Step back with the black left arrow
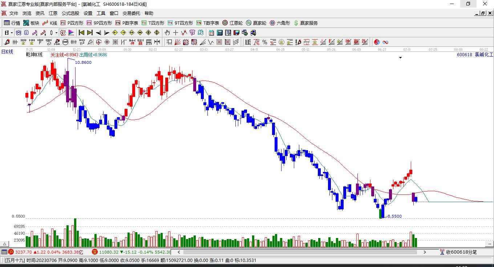494x267 pixels. pyautogui.click(x=98, y=33)
